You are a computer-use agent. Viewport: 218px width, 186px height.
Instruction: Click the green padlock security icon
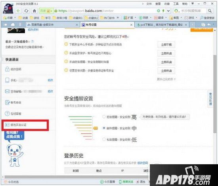point(56,11)
